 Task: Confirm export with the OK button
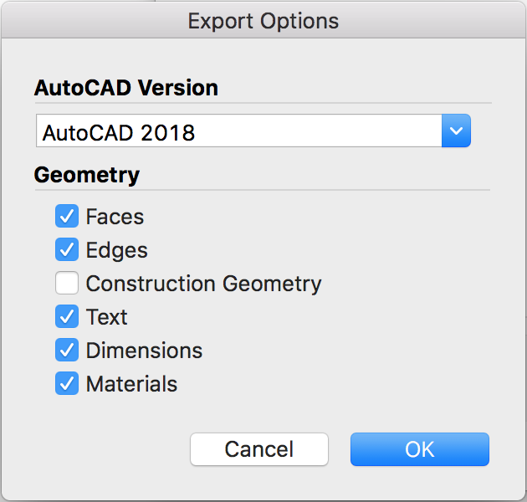tap(419, 449)
